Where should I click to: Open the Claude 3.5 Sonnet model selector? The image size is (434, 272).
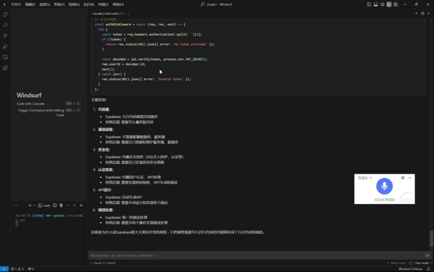102,263
